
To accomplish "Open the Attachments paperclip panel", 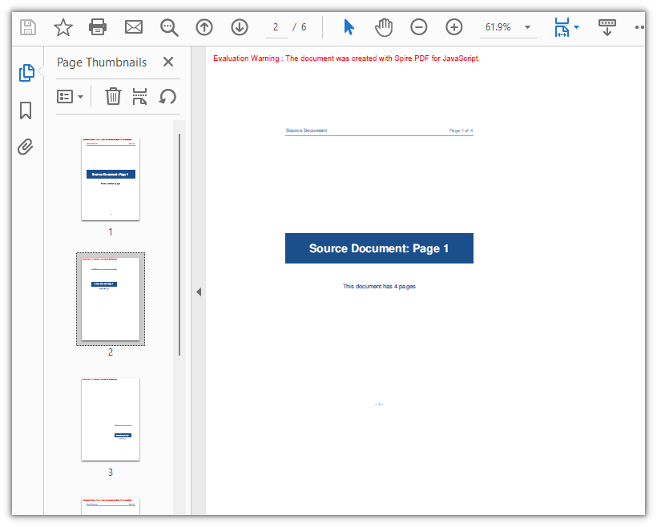I will [26, 147].
